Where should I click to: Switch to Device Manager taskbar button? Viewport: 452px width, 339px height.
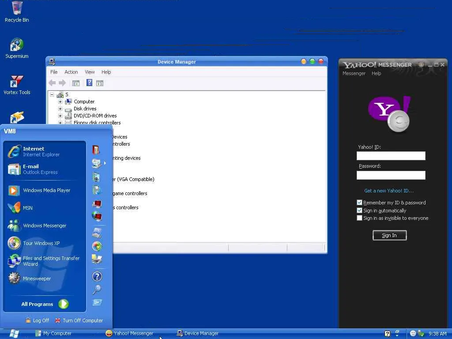[x=198, y=334]
